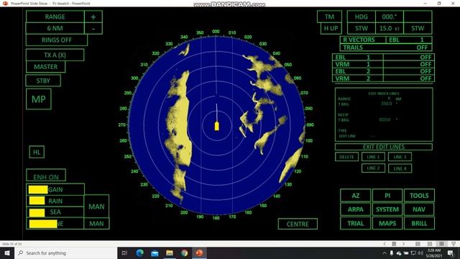Open Task View on taskbar
This screenshot has height=259, width=460.
124,253
